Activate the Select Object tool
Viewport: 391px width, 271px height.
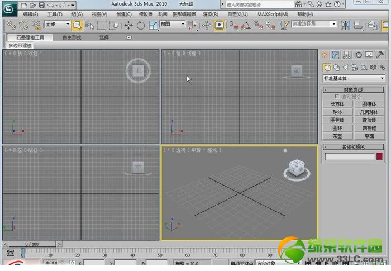pyautogui.click(x=77, y=25)
